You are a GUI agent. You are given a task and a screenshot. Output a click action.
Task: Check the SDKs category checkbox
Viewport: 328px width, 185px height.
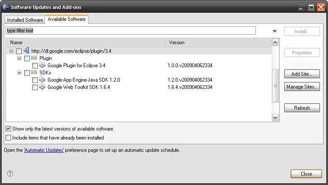click(x=27, y=73)
